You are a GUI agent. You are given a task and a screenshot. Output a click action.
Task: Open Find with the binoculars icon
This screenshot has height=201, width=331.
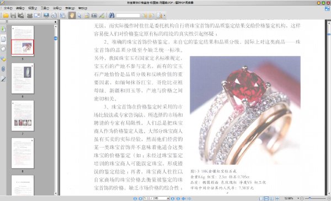[111, 15]
